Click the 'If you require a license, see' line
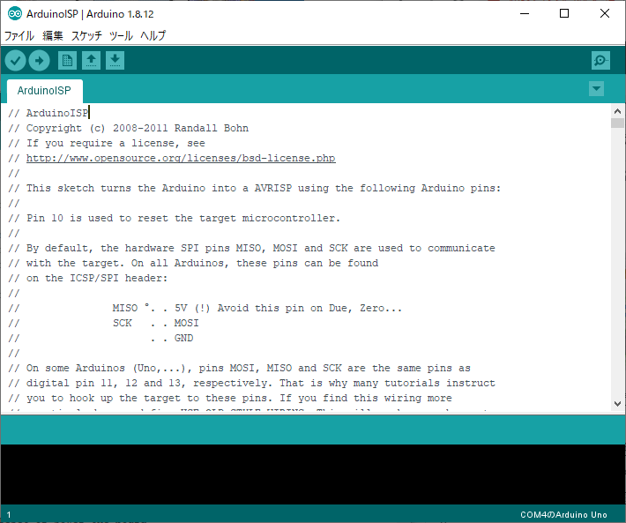 pos(107,143)
